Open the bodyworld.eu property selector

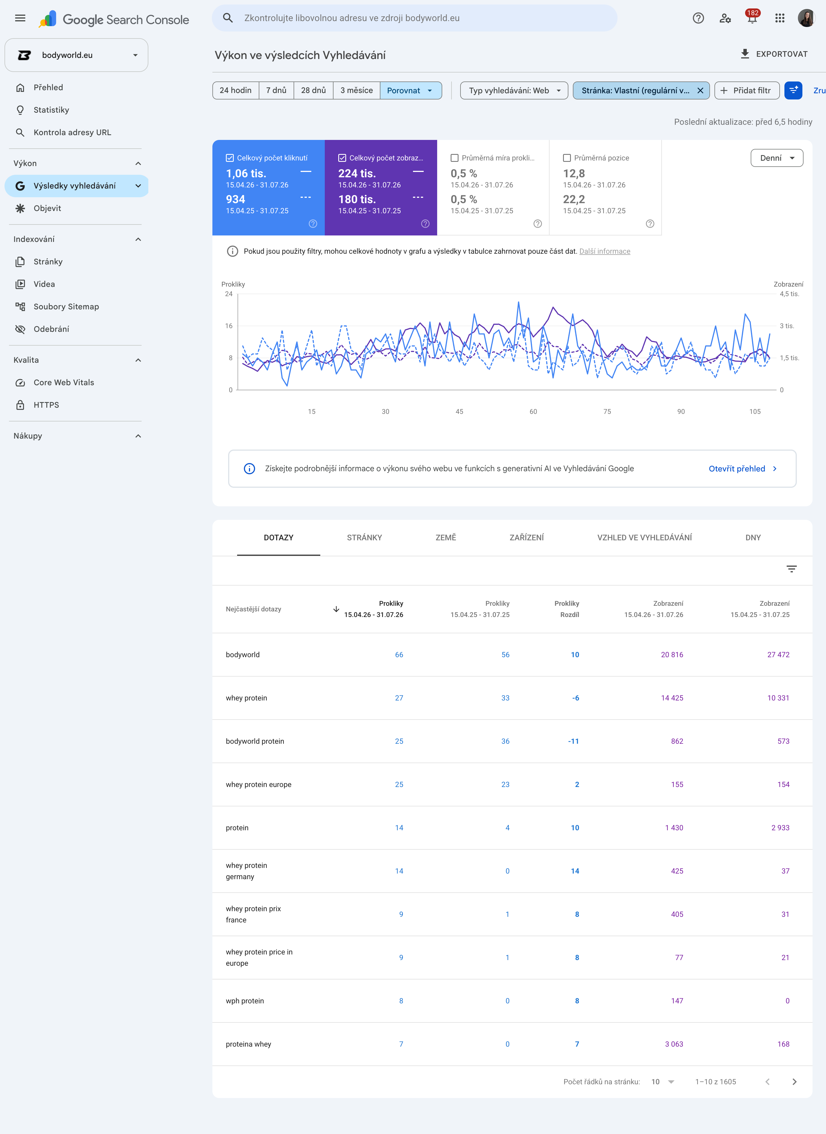tap(76, 55)
